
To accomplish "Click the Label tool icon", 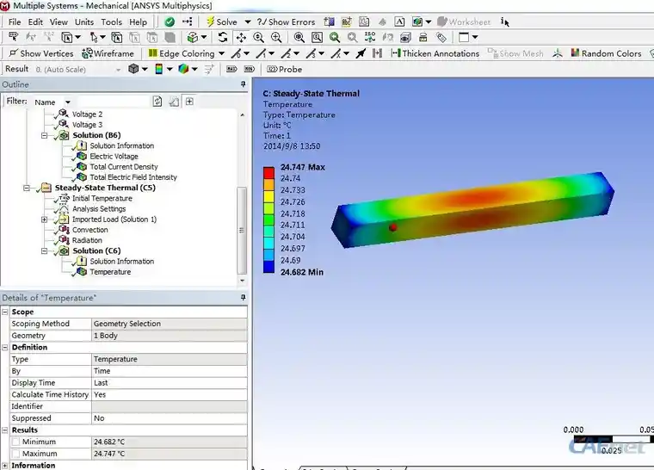I will pyautogui.click(x=14, y=38).
